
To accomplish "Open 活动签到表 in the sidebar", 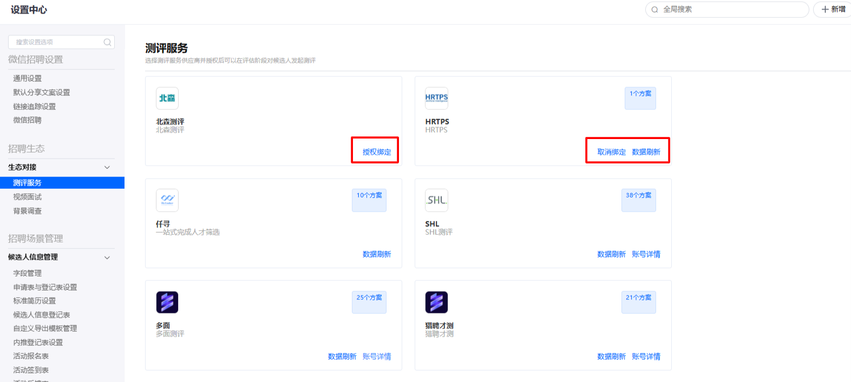I will [x=31, y=370].
